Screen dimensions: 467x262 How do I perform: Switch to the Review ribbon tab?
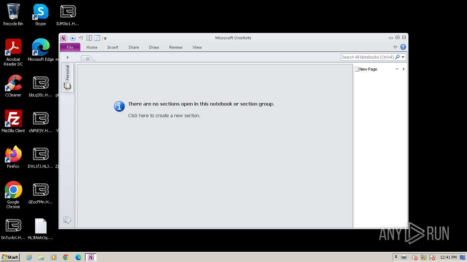(176, 47)
